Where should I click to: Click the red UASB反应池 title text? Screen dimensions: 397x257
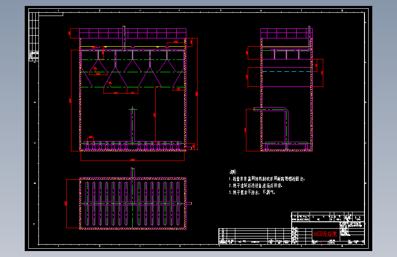pos(325,234)
